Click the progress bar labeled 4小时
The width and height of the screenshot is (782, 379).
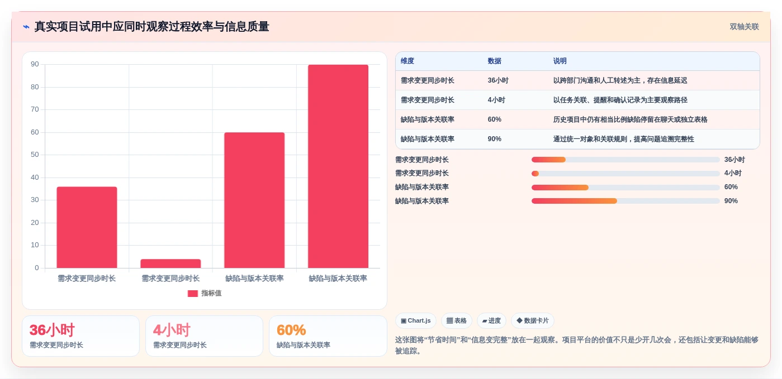point(625,174)
